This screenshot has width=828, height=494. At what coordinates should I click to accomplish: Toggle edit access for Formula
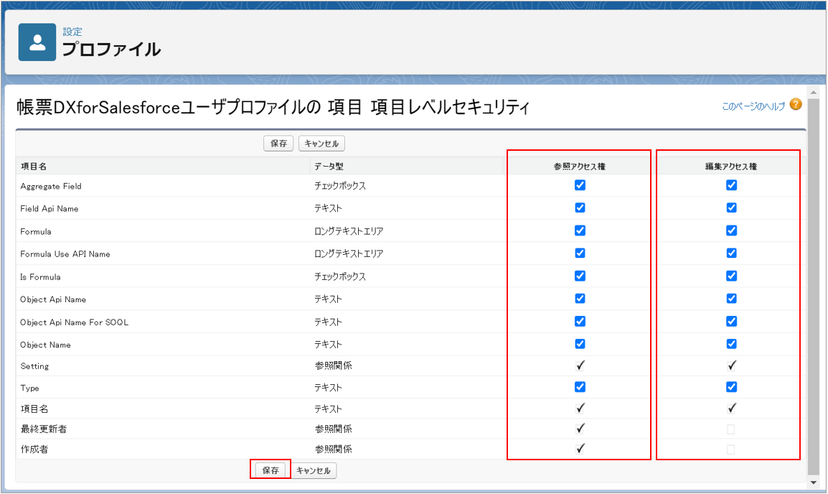(731, 230)
